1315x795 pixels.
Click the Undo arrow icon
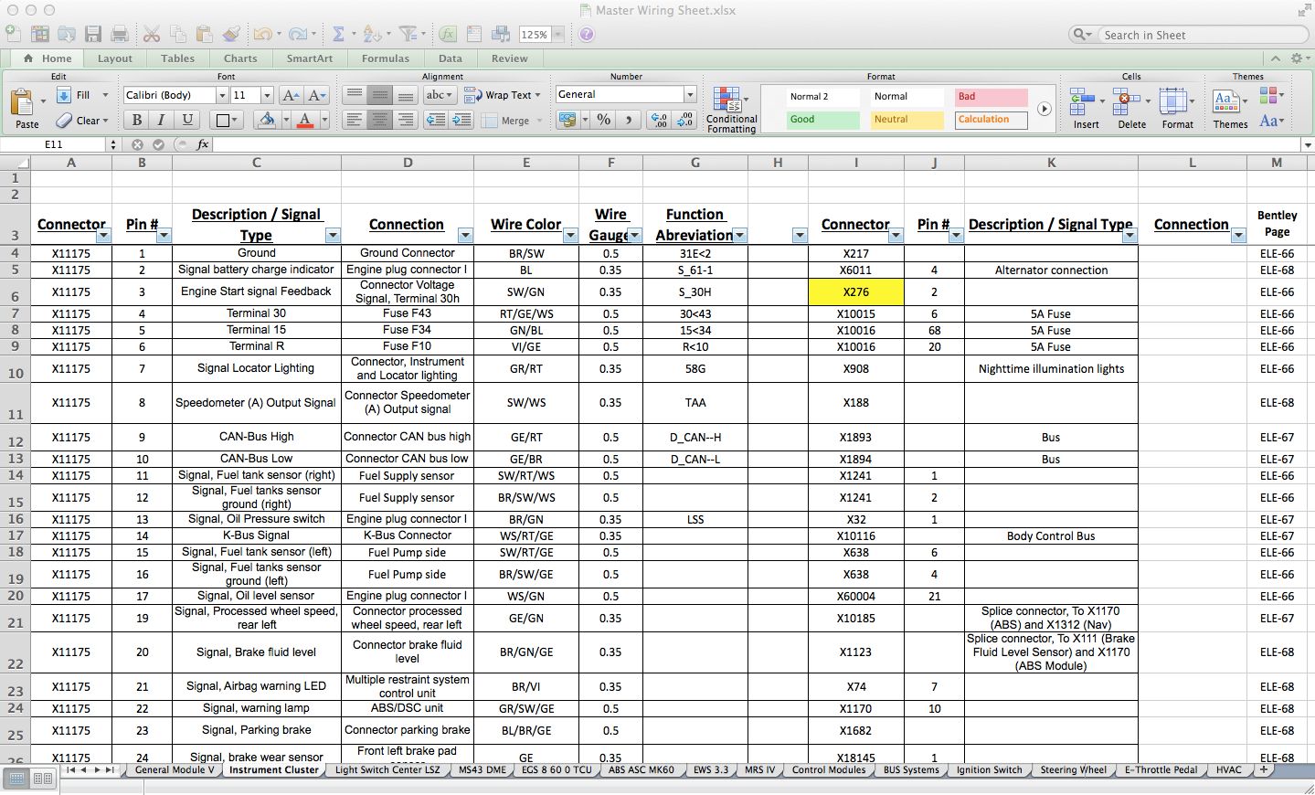click(x=262, y=34)
